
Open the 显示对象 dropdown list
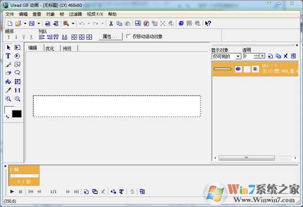tap(238, 56)
